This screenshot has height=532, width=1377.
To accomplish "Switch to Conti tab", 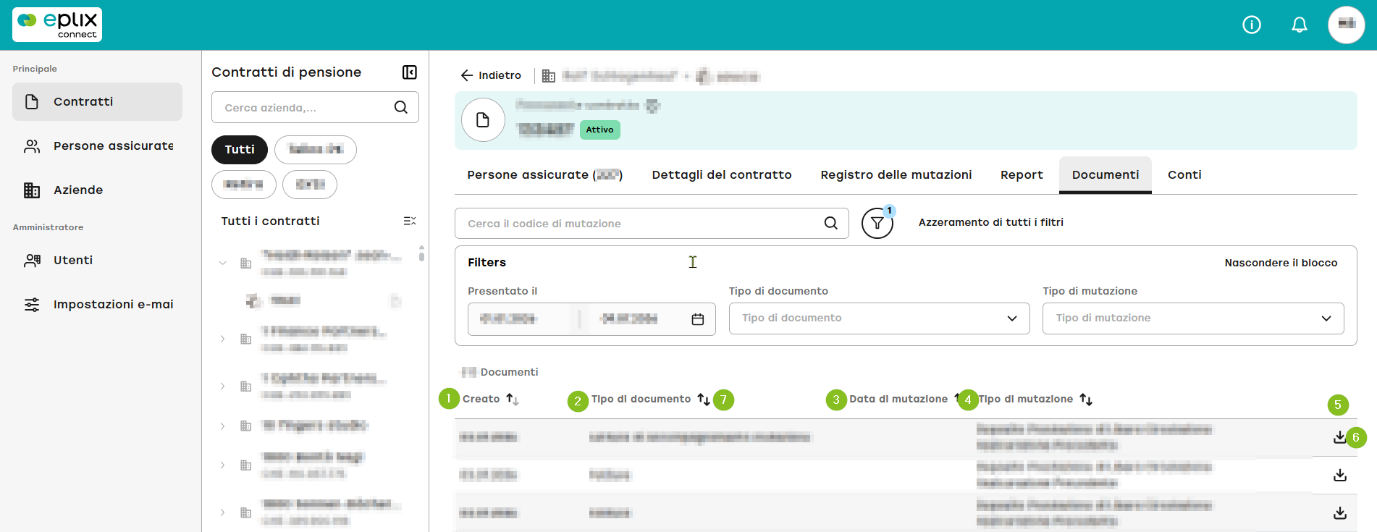I will coord(1184,174).
